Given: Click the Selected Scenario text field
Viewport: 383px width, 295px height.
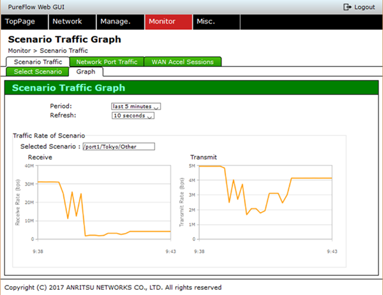Looking at the screenshot, I should [118, 146].
